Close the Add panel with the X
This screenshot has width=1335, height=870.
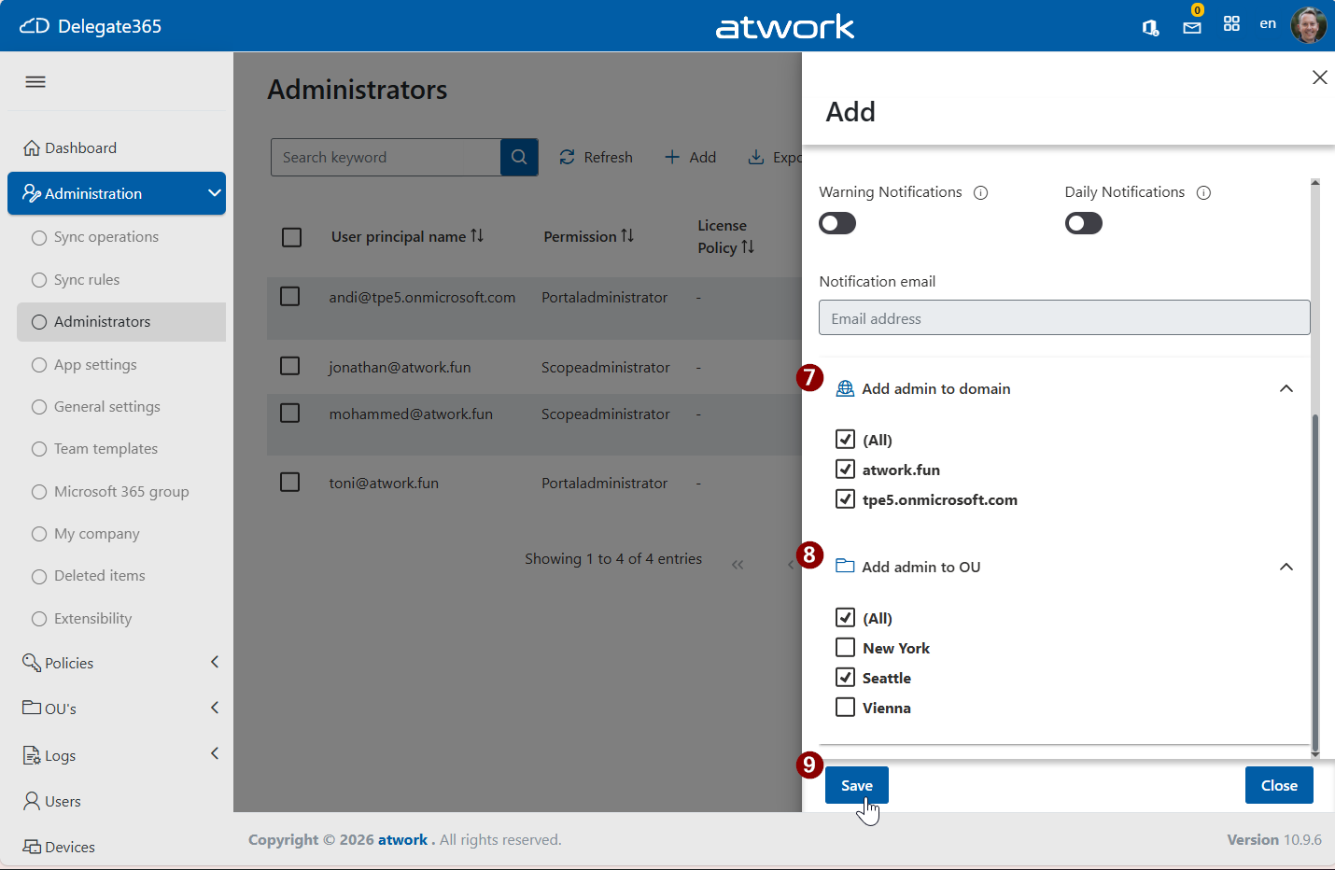click(1319, 77)
